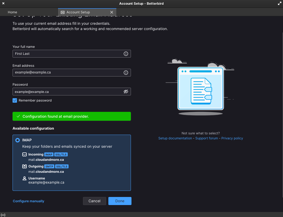Click the Username person icon

pos(24,178)
